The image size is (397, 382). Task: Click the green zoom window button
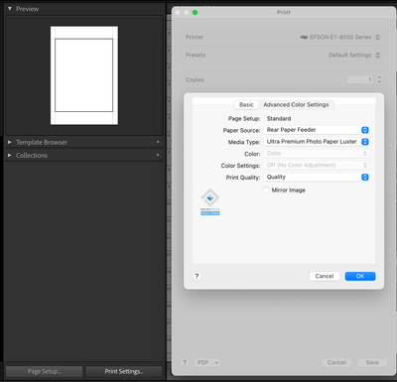point(195,12)
